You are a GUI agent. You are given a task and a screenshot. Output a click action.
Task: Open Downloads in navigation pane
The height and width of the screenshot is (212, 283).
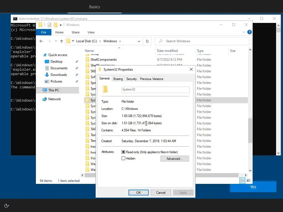click(x=59, y=75)
